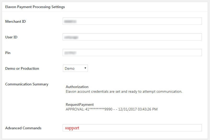The height and width of the screenshot is (140, 210).
Task: Focus the User ID text box
Action: (x=132, y=37)
